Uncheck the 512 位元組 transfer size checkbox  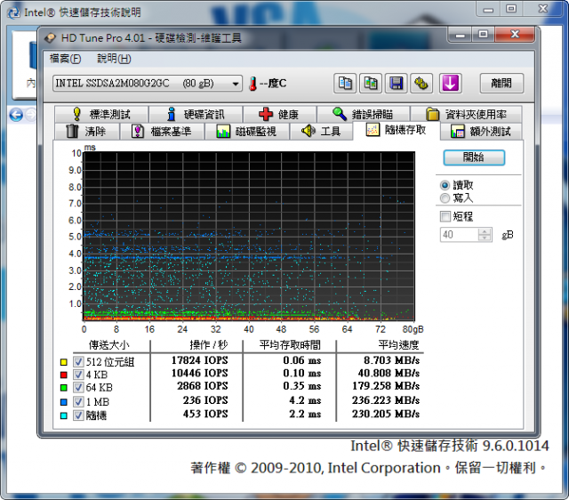78,362
